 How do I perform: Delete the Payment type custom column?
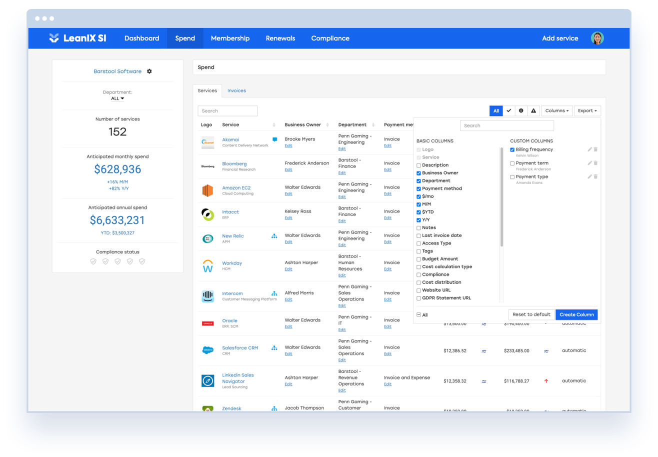pos(595,176)
